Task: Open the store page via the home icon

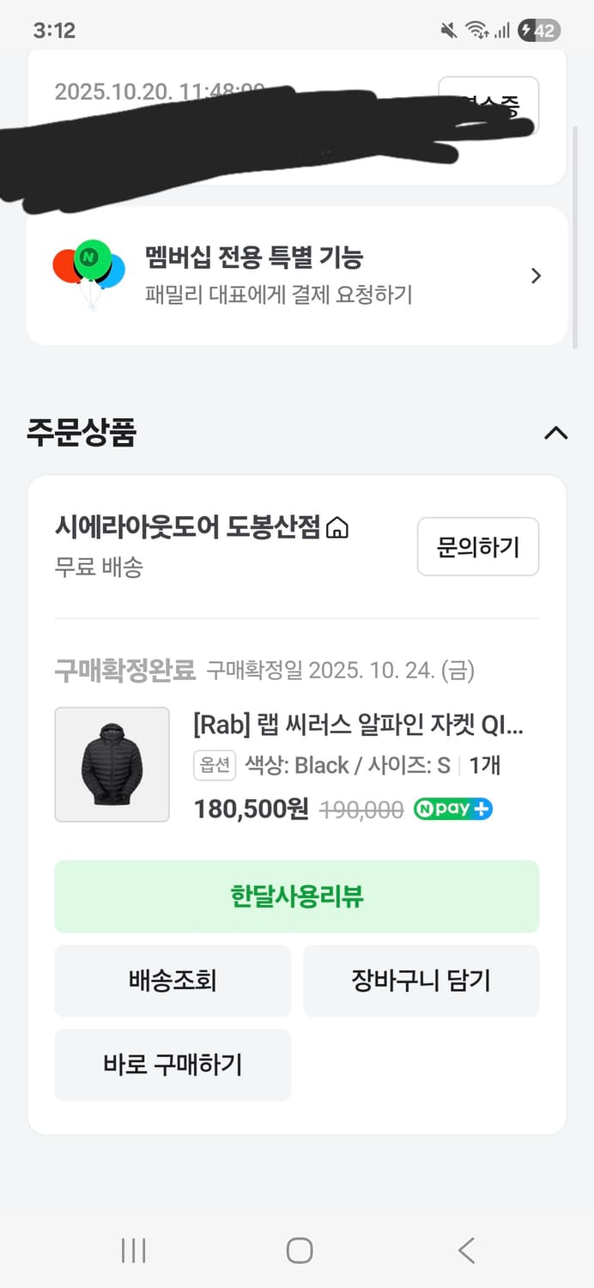Action: 339,529
